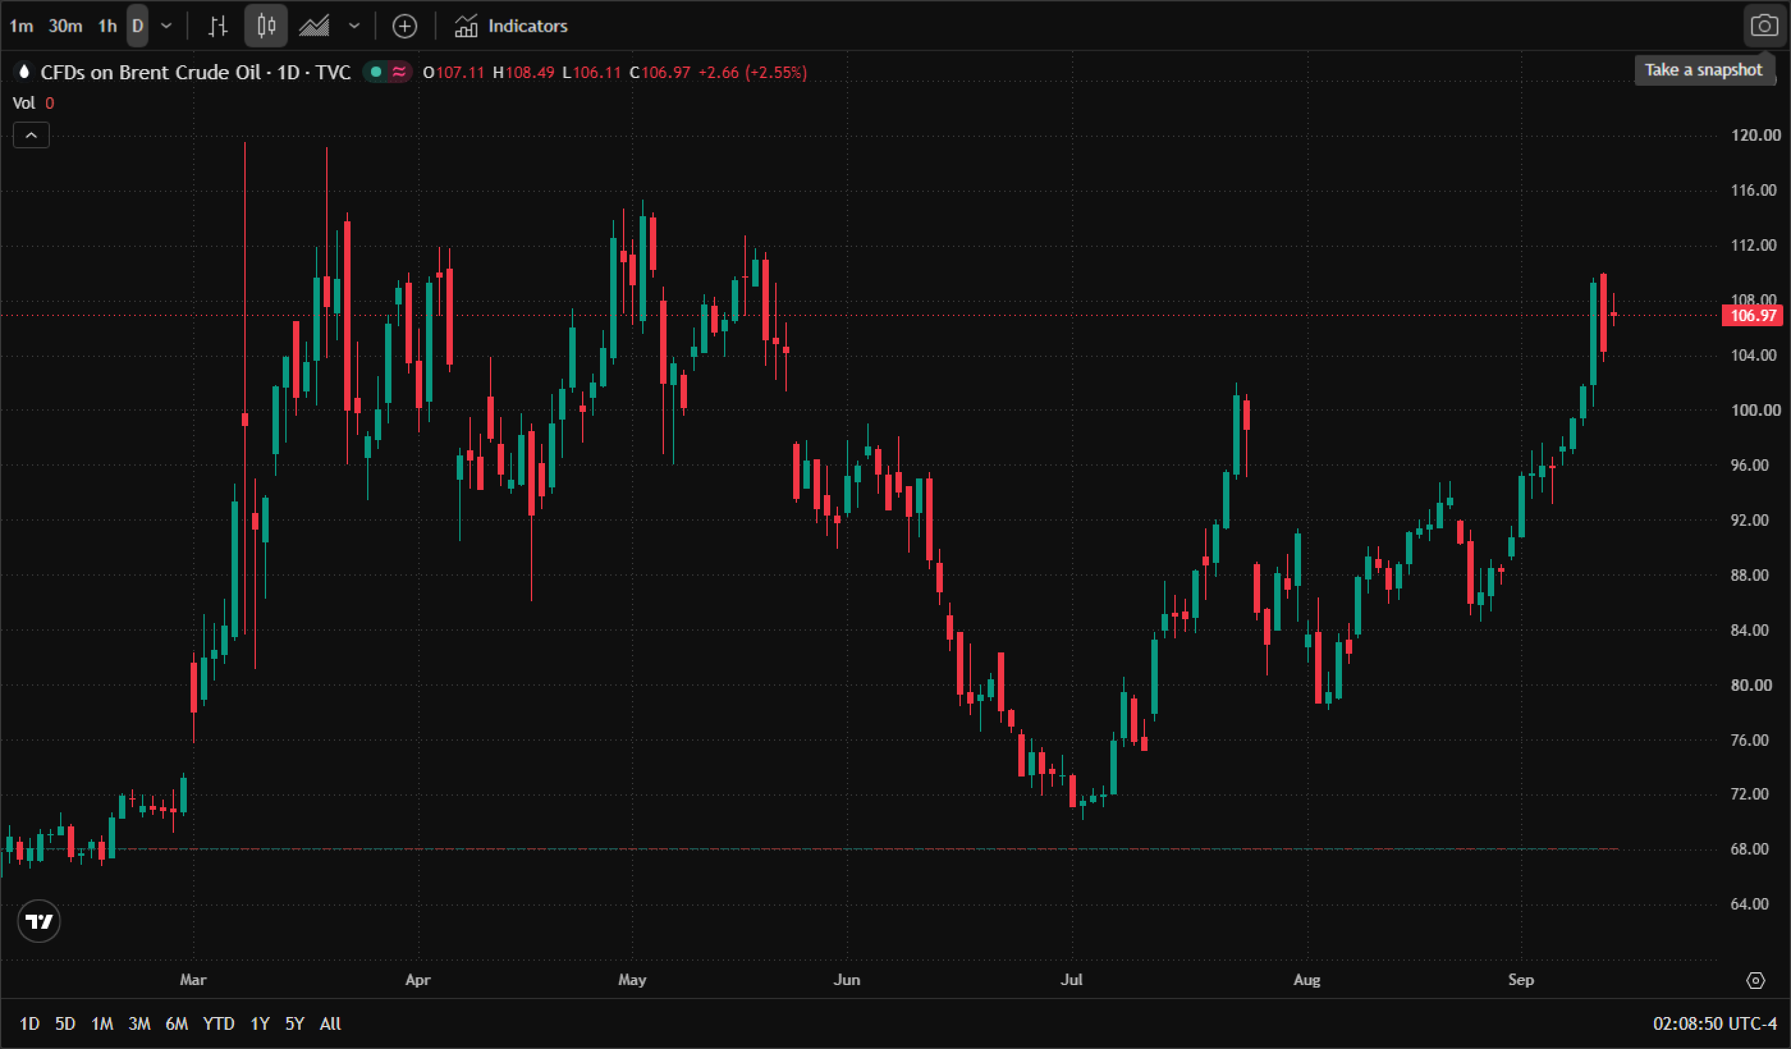Click the 112.00 price axis label
Screen dimensions: 1791x1049
point(1753,245)
